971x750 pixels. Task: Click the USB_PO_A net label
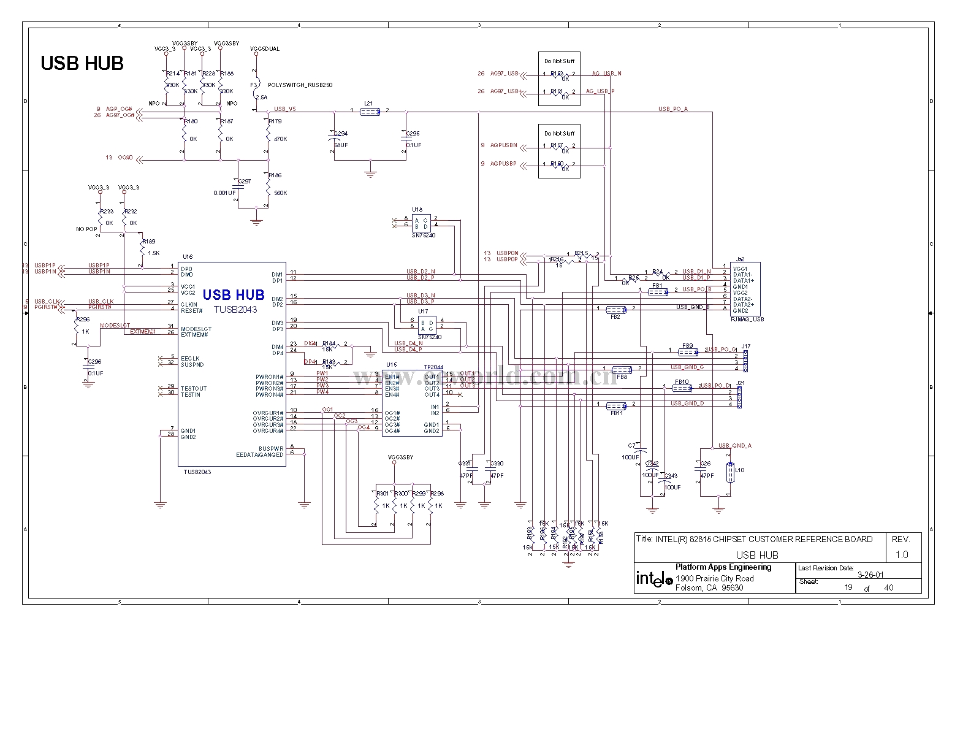[x=673, y=109]
